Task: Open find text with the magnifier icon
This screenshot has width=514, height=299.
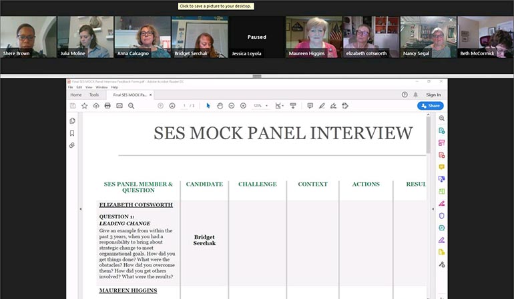Action: click(131, 106)
